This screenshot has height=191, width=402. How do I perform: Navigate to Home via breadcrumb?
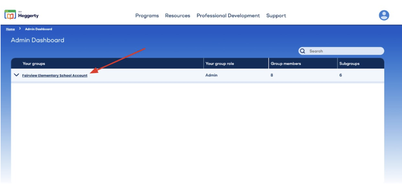[x=10, y=29]
